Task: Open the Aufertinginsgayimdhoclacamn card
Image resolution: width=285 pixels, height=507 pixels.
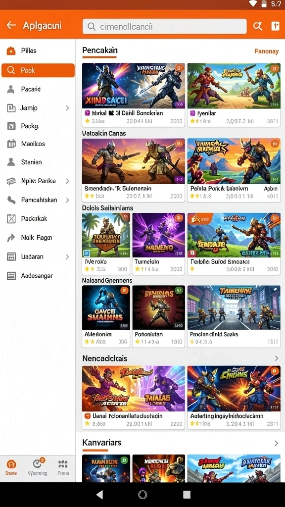Action: coord(234,398)
